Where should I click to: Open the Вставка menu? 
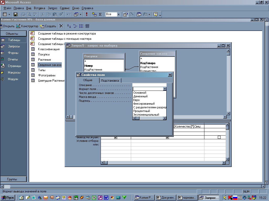point(39,8)
